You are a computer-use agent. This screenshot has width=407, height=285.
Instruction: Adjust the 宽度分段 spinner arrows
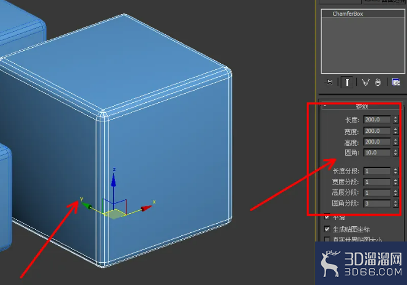pos(395,182)
